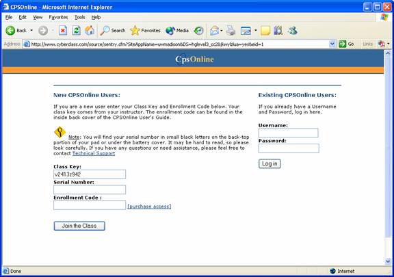Click the Mail envelope icon
394x277 pixels.
pyautogui.click(x=215, y=31)
